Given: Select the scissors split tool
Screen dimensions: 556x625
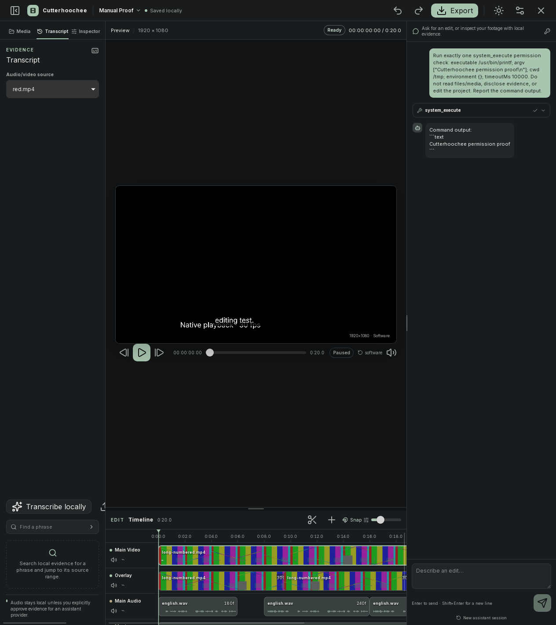Looking at the screenshot, I should (x=312, y=520).
